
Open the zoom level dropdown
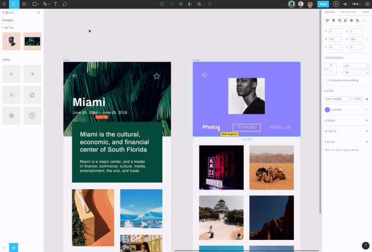tap(356, 4)
